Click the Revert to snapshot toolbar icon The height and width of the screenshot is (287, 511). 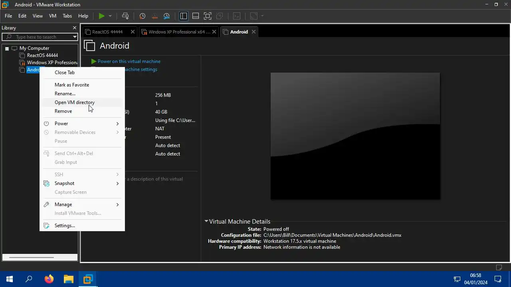click(154, 16)
